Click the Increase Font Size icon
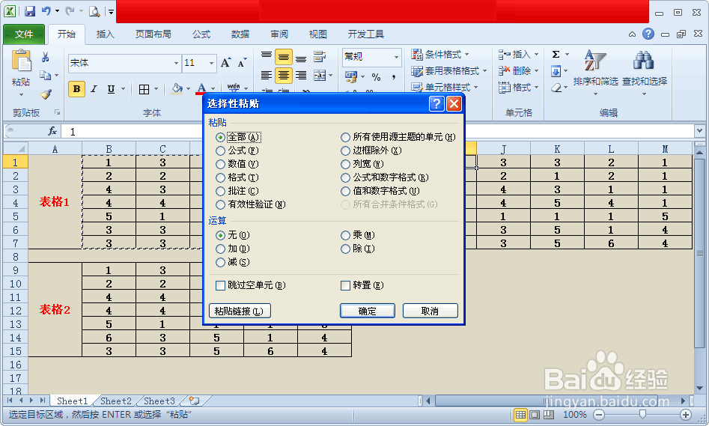The height and width of the screenshot is (426, 709). [x=225, y=63]
